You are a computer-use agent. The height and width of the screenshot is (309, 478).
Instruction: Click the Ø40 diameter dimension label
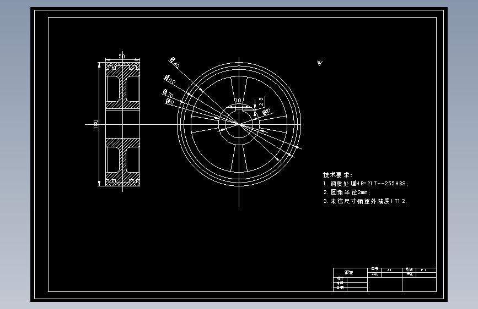pos(175,62)
